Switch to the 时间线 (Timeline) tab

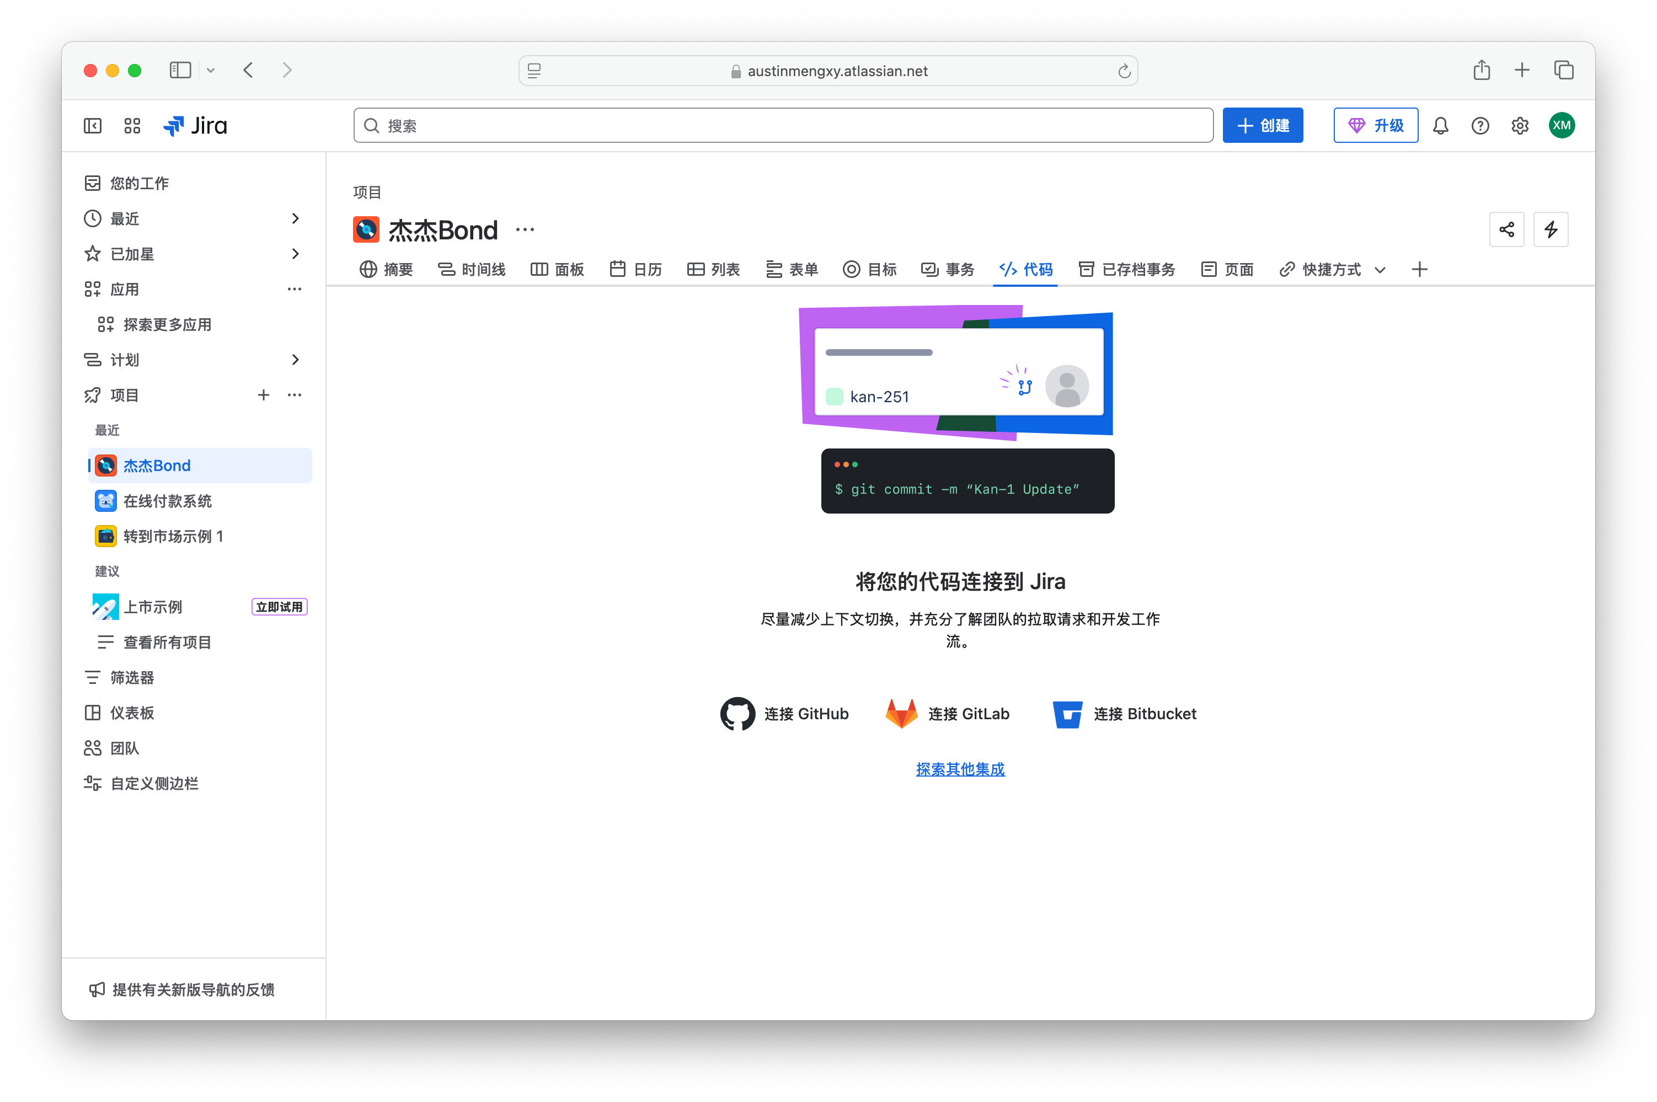point(472,270)
